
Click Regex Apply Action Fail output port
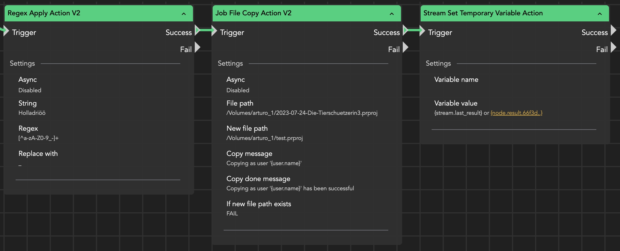(198, 47)
